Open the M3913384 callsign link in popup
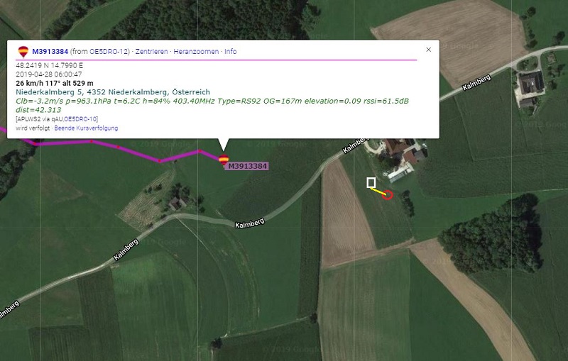This screenshot has height=361, width=568. coord(50,51)
